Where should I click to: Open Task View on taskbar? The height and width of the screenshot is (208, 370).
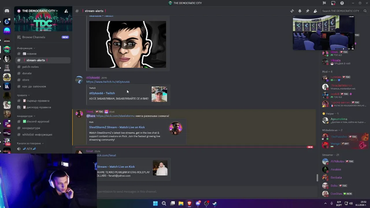173,203
